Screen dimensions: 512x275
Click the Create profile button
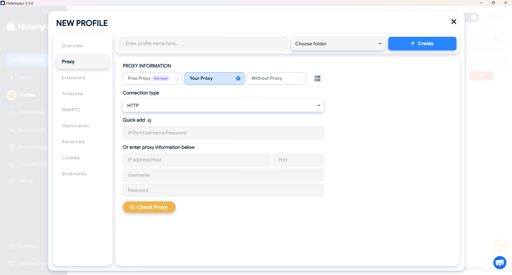(422, 43)
